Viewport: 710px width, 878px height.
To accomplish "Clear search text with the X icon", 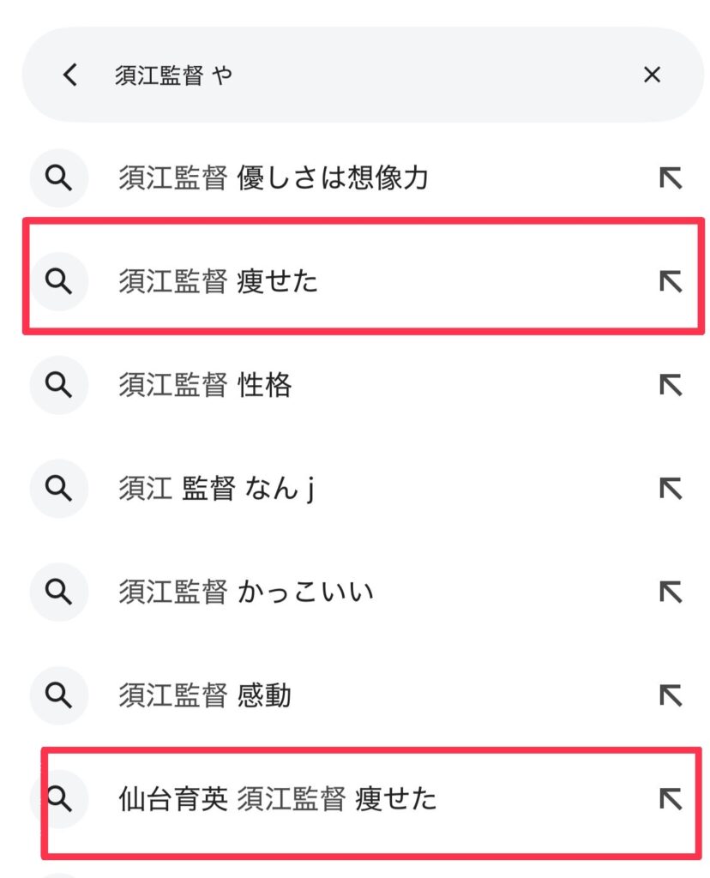I will 652,75.
